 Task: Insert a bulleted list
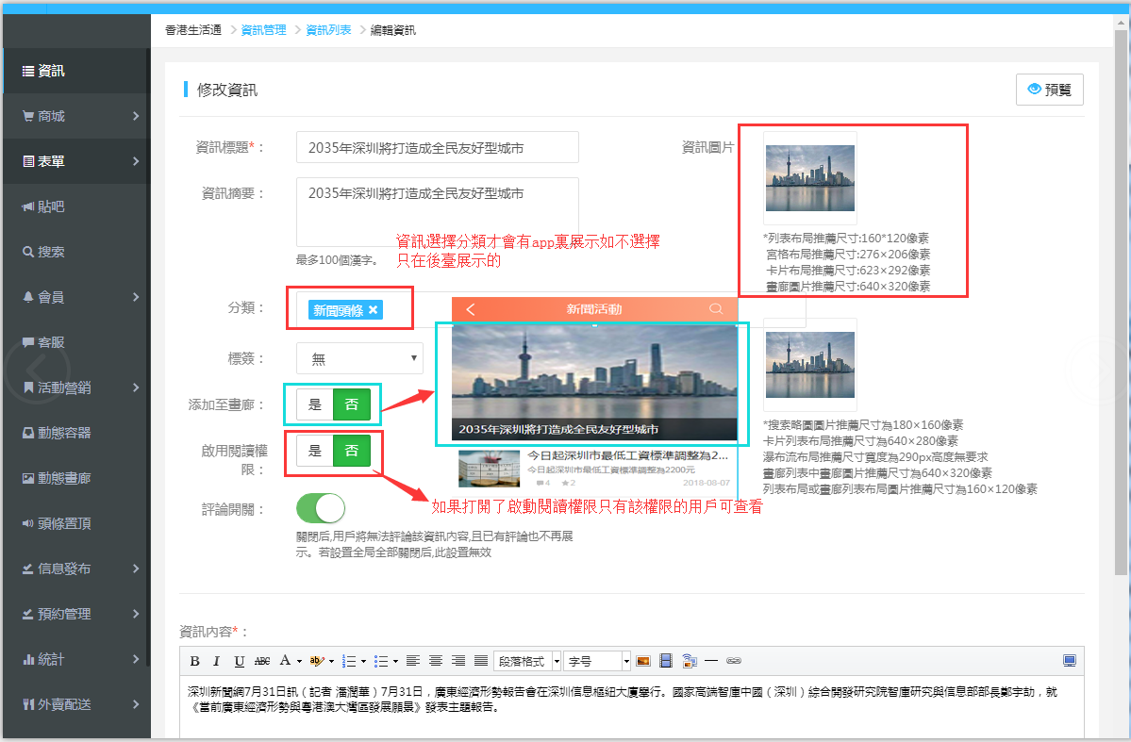tap(382, 661)
